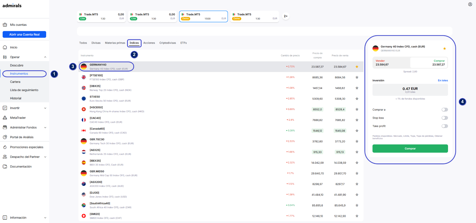The height and width of the screenshot is (223, 476).
Task: Open Lista de seguimiento in sidebar
Action: pos(24,90)
